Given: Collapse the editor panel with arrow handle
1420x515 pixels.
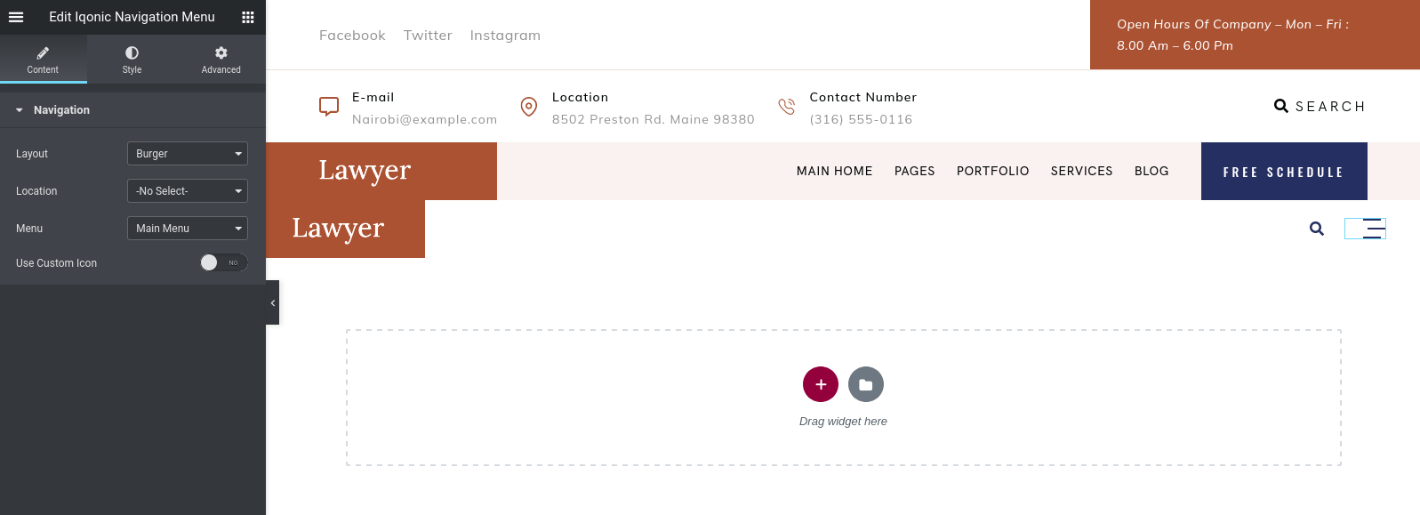Looking at the screenshot, I should click(272, 302).
